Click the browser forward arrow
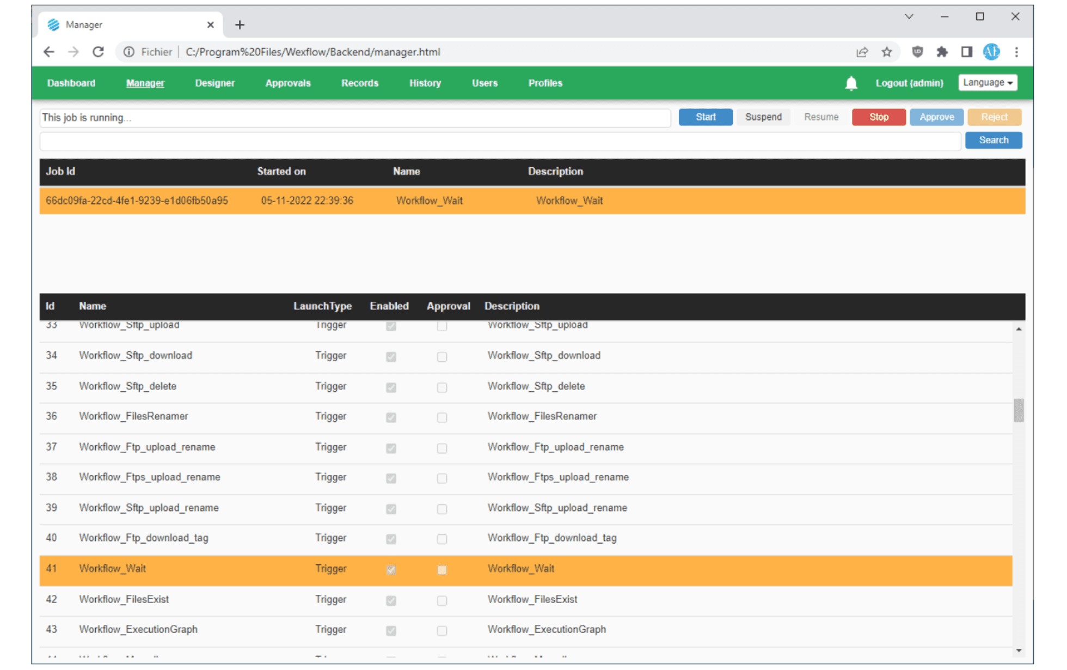 pyautogui.click(x=73, y=52)
